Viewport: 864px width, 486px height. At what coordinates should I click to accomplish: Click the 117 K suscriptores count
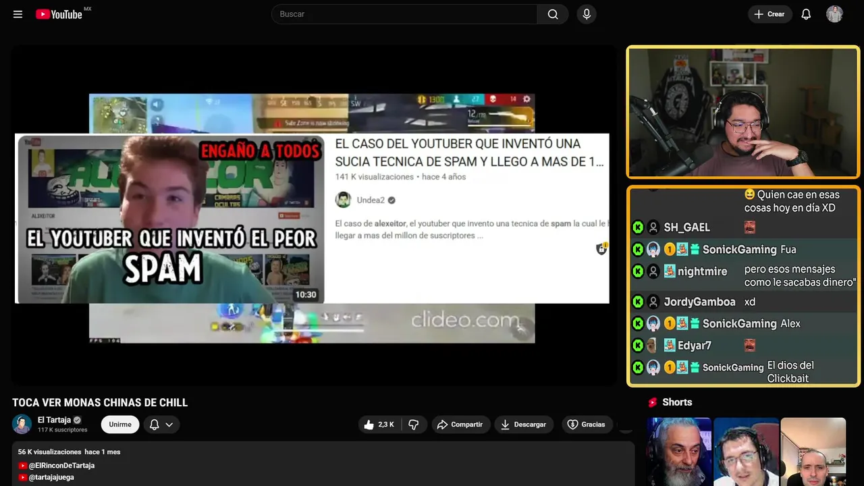(62, 430)
